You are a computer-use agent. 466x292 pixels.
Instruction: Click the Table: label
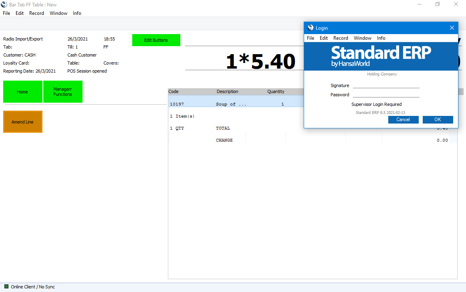click(x=73, y=63)
